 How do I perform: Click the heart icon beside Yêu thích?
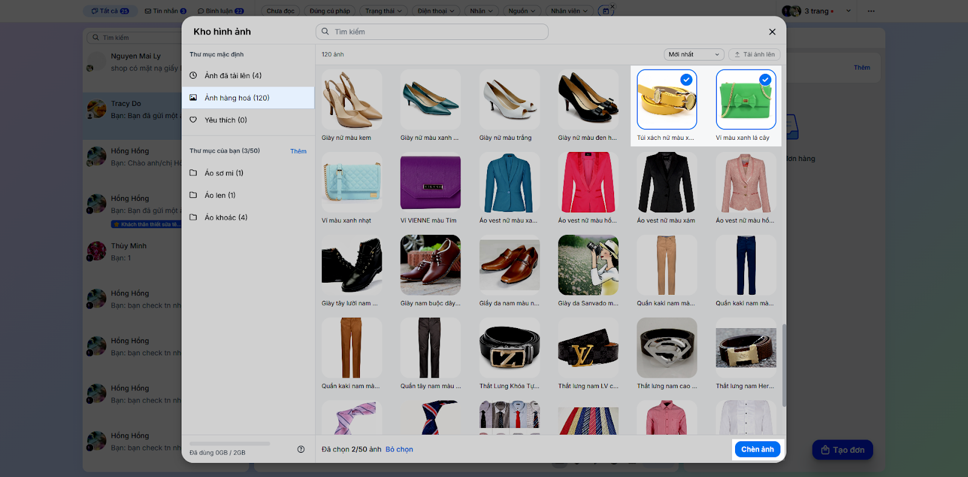coord(194,120)
